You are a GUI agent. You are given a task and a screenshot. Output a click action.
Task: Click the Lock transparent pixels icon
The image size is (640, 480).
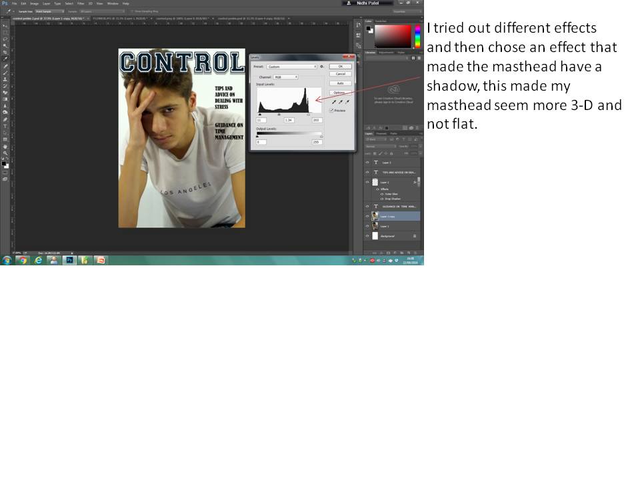[x=375, y=153]
